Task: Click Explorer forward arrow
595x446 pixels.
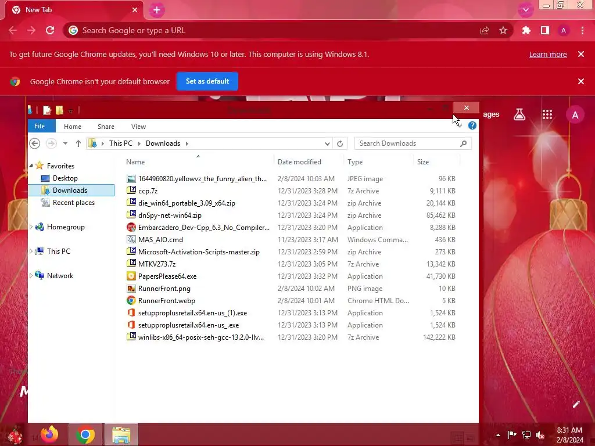Action: (x=51, y=143)
